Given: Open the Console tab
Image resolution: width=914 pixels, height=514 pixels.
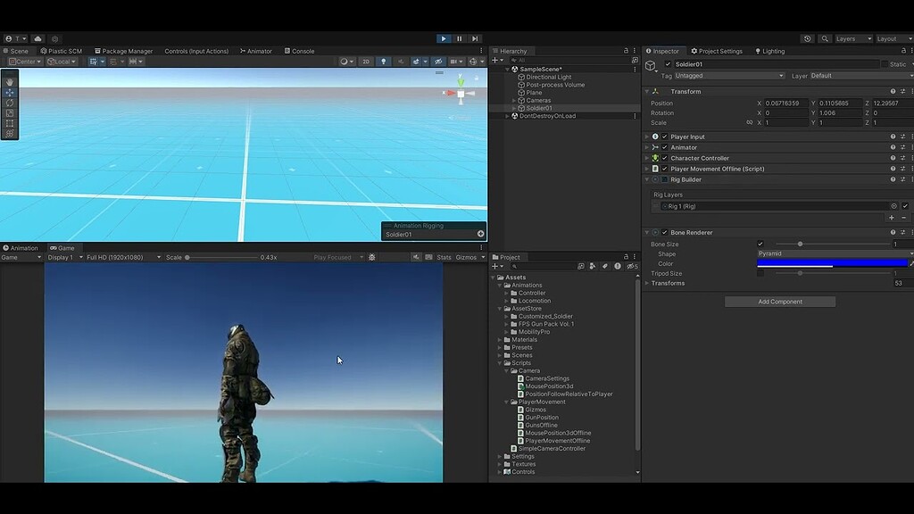Looking at the screenshot, I should (x=301, y=51).
